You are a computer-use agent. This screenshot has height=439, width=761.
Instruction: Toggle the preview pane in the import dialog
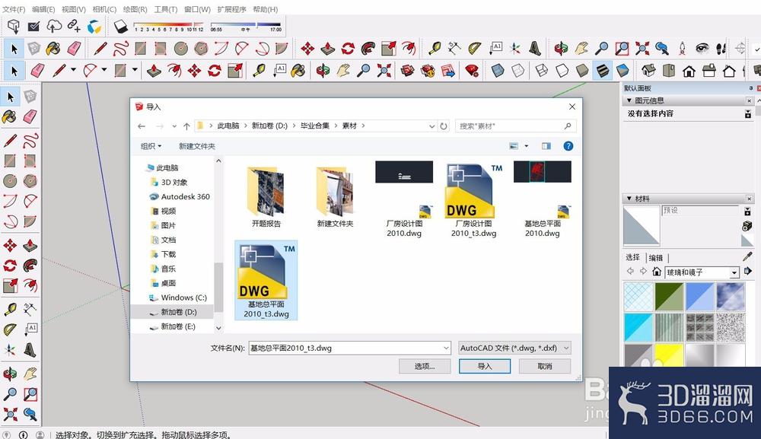pos(546,146)
